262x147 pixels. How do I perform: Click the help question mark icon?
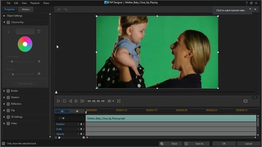246,3
